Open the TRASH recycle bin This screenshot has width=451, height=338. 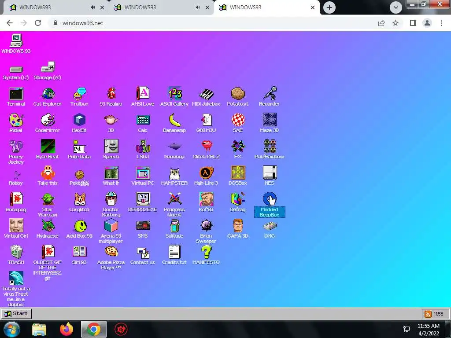pos(16,252)
